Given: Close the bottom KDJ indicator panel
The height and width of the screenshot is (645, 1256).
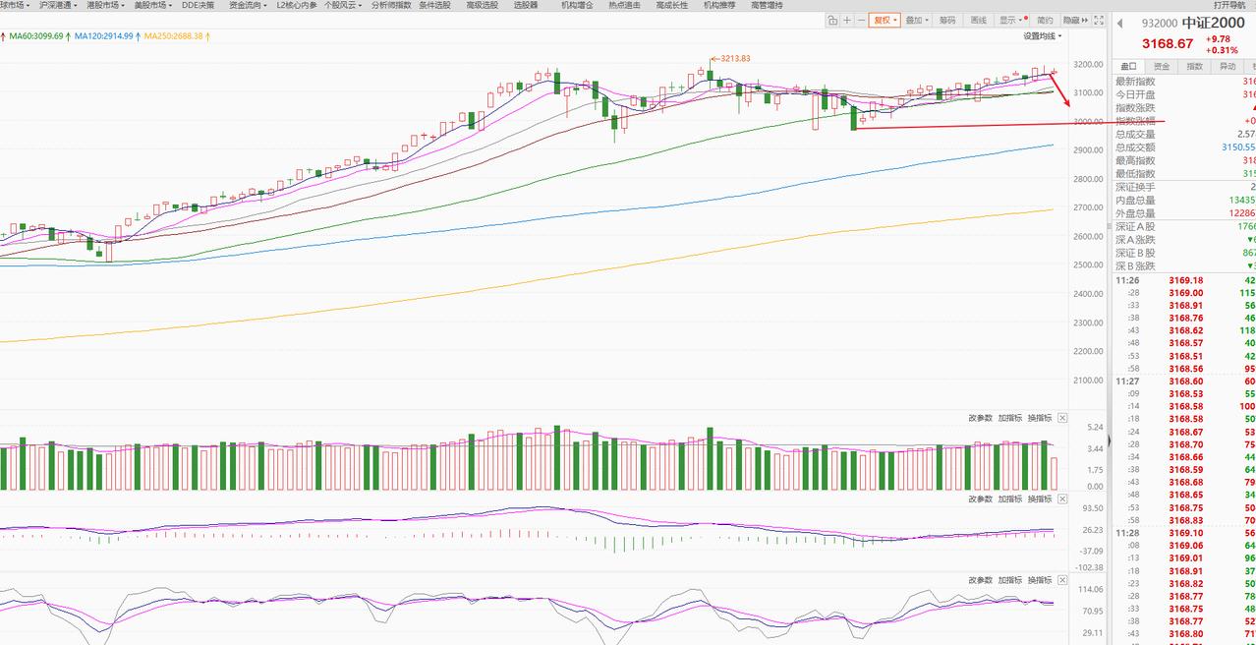Looking at the screenshot, I should [1062, 580].
